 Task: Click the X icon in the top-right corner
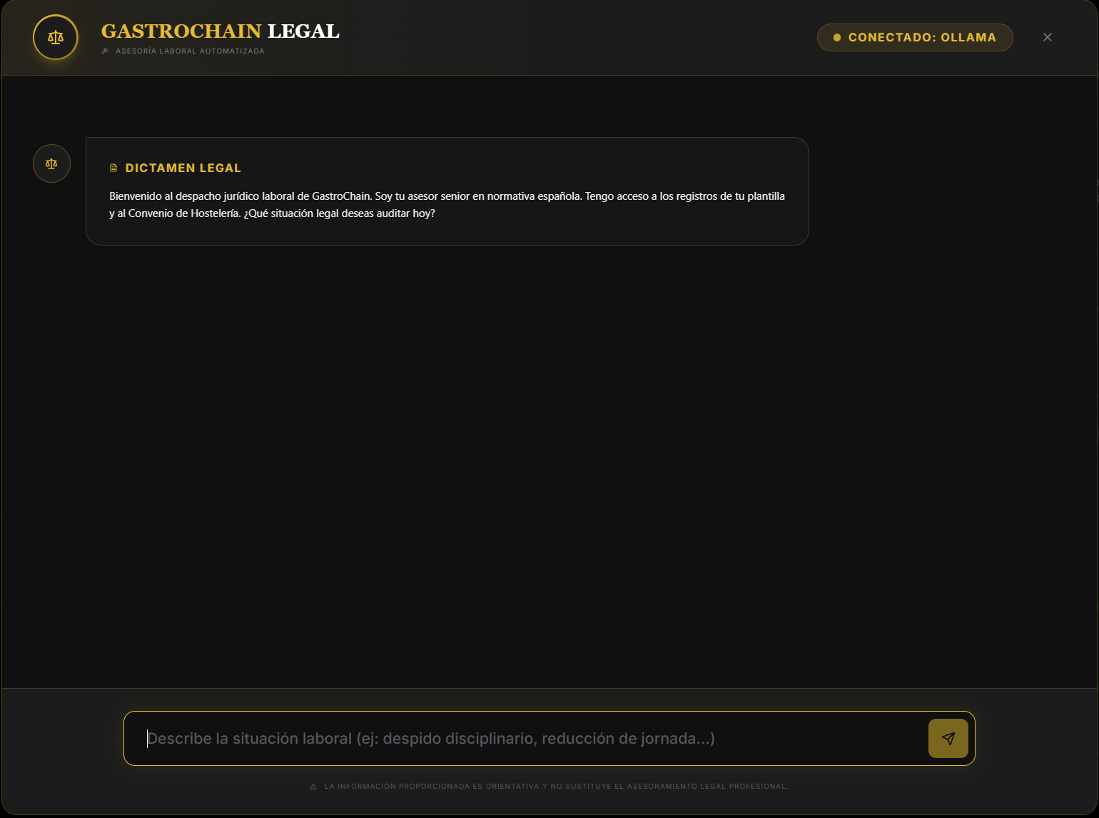(1048, 37)
